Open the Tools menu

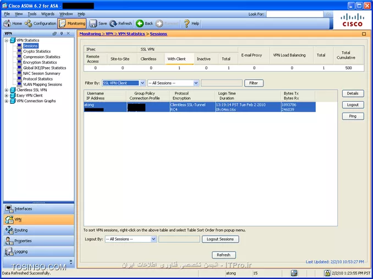pyautogui.click(x=32, y=14)
